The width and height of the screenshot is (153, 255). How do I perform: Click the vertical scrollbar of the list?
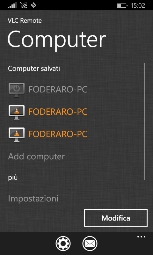point(144,121)
